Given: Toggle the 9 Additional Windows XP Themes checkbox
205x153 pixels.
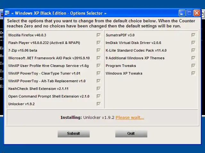Looking at the screenshot, I should point(193,58).
